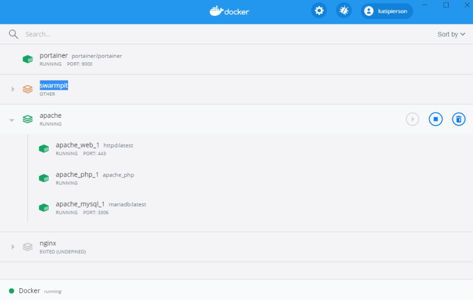Click in the Search field
Image resolution: width=473 pixels, height=300 pixels.
click(159, 34)
